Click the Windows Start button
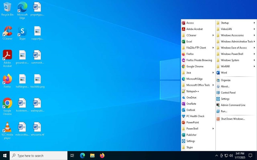Viewport: 257px width, 160px height. [5, 156]
